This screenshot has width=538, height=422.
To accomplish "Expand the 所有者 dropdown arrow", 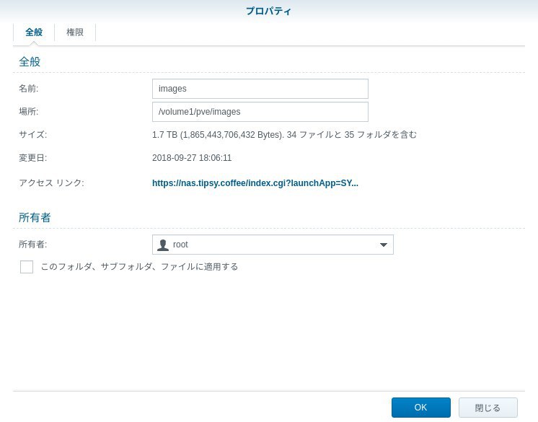I will (x=383, y=245).
